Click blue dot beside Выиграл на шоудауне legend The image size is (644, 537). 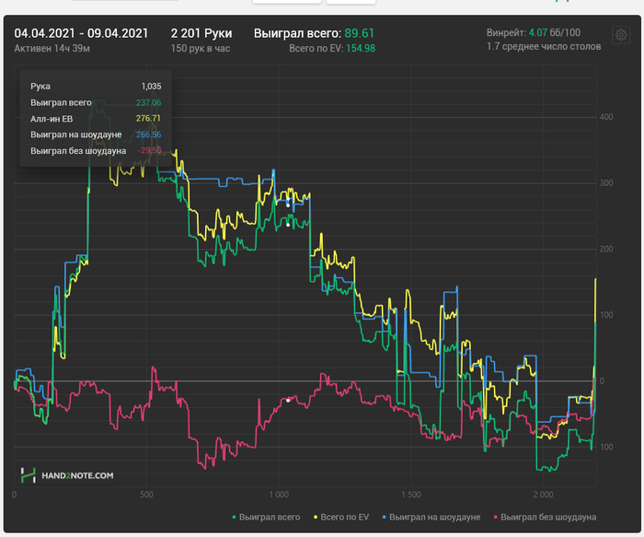(x=385, y=518)
